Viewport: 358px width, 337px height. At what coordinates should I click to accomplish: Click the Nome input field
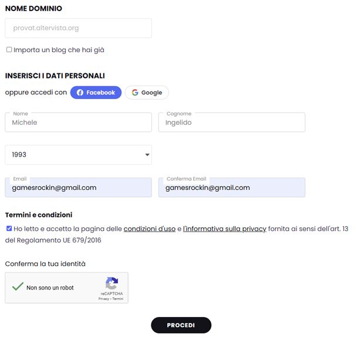[x=78, y=122]
